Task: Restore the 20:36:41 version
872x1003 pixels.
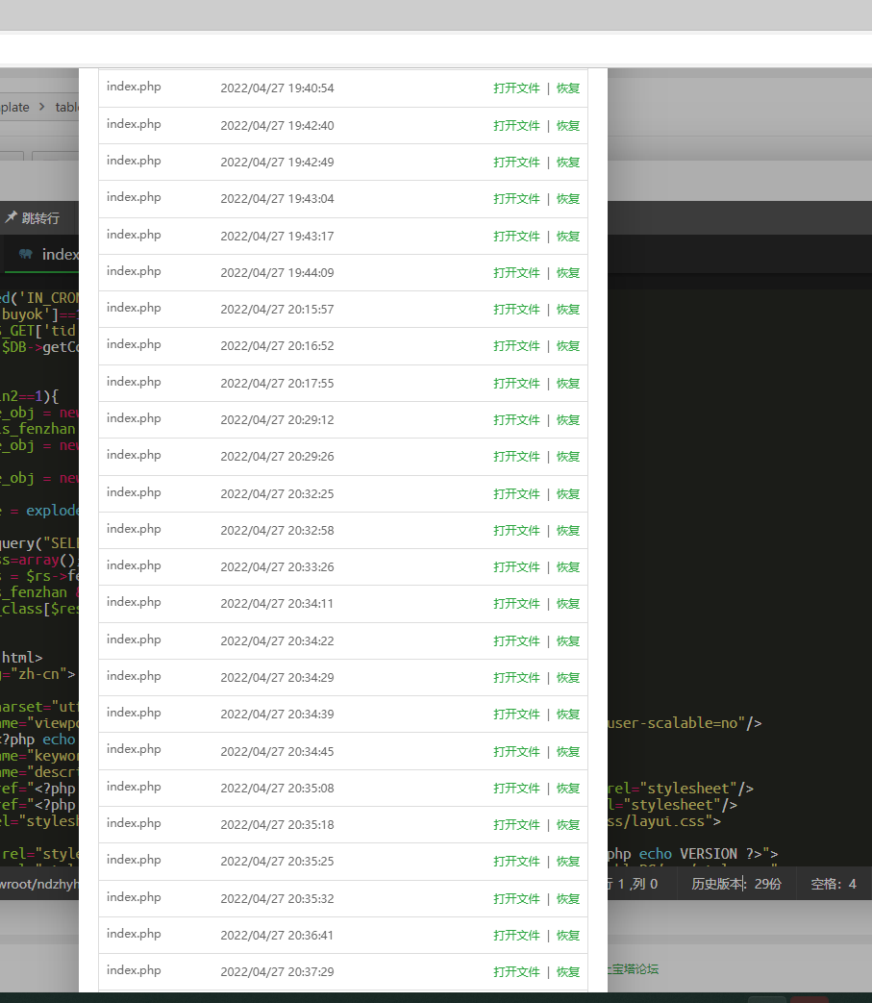Action: click(567, 936)
